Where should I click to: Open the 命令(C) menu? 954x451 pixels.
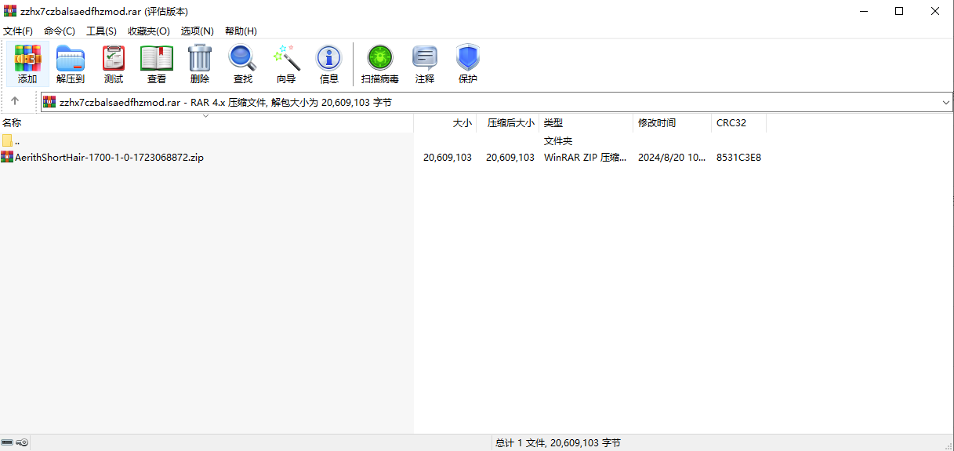point(60,31)
